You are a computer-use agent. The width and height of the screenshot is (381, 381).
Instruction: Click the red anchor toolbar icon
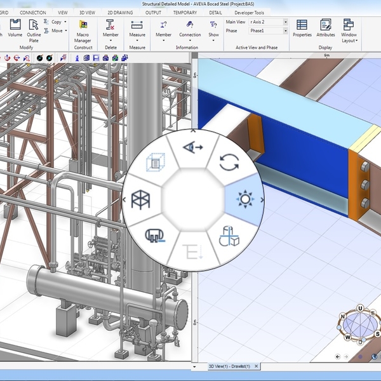pos(7,58)
